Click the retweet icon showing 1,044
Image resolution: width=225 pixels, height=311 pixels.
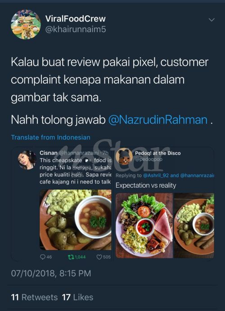coord(71,257)
